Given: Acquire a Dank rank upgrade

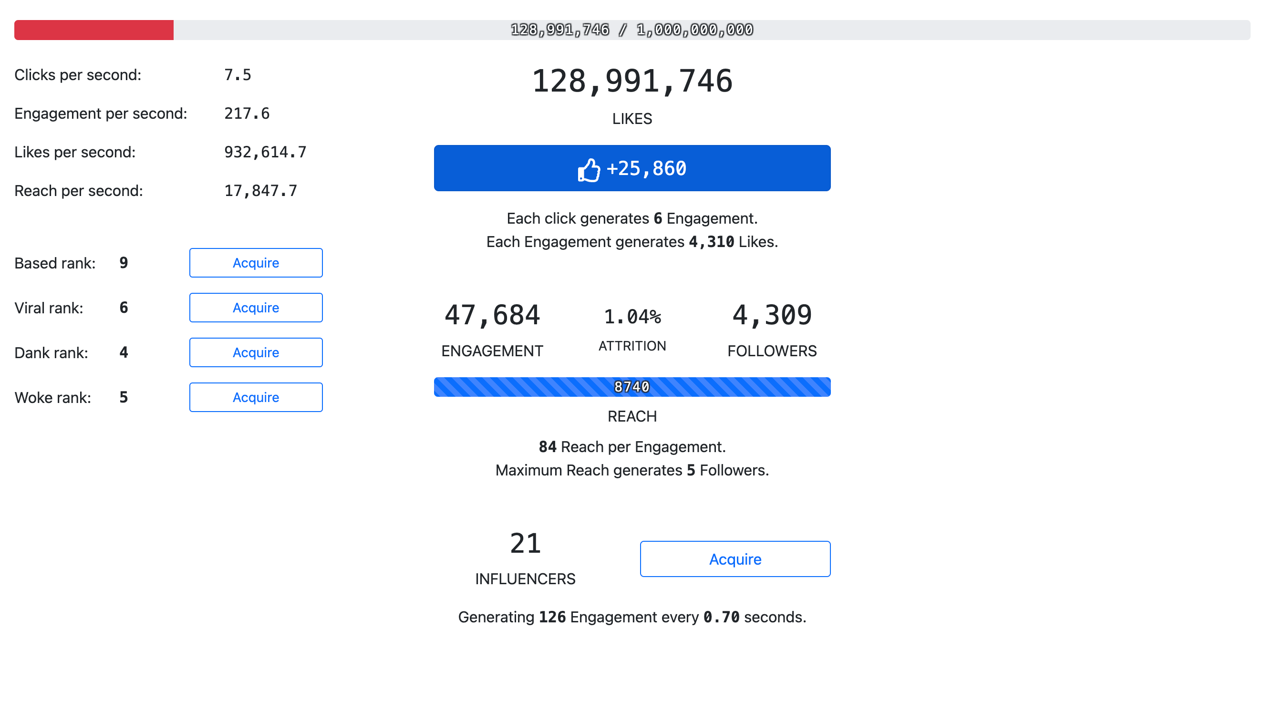Looking at the screenshot, I should point(256,352).
